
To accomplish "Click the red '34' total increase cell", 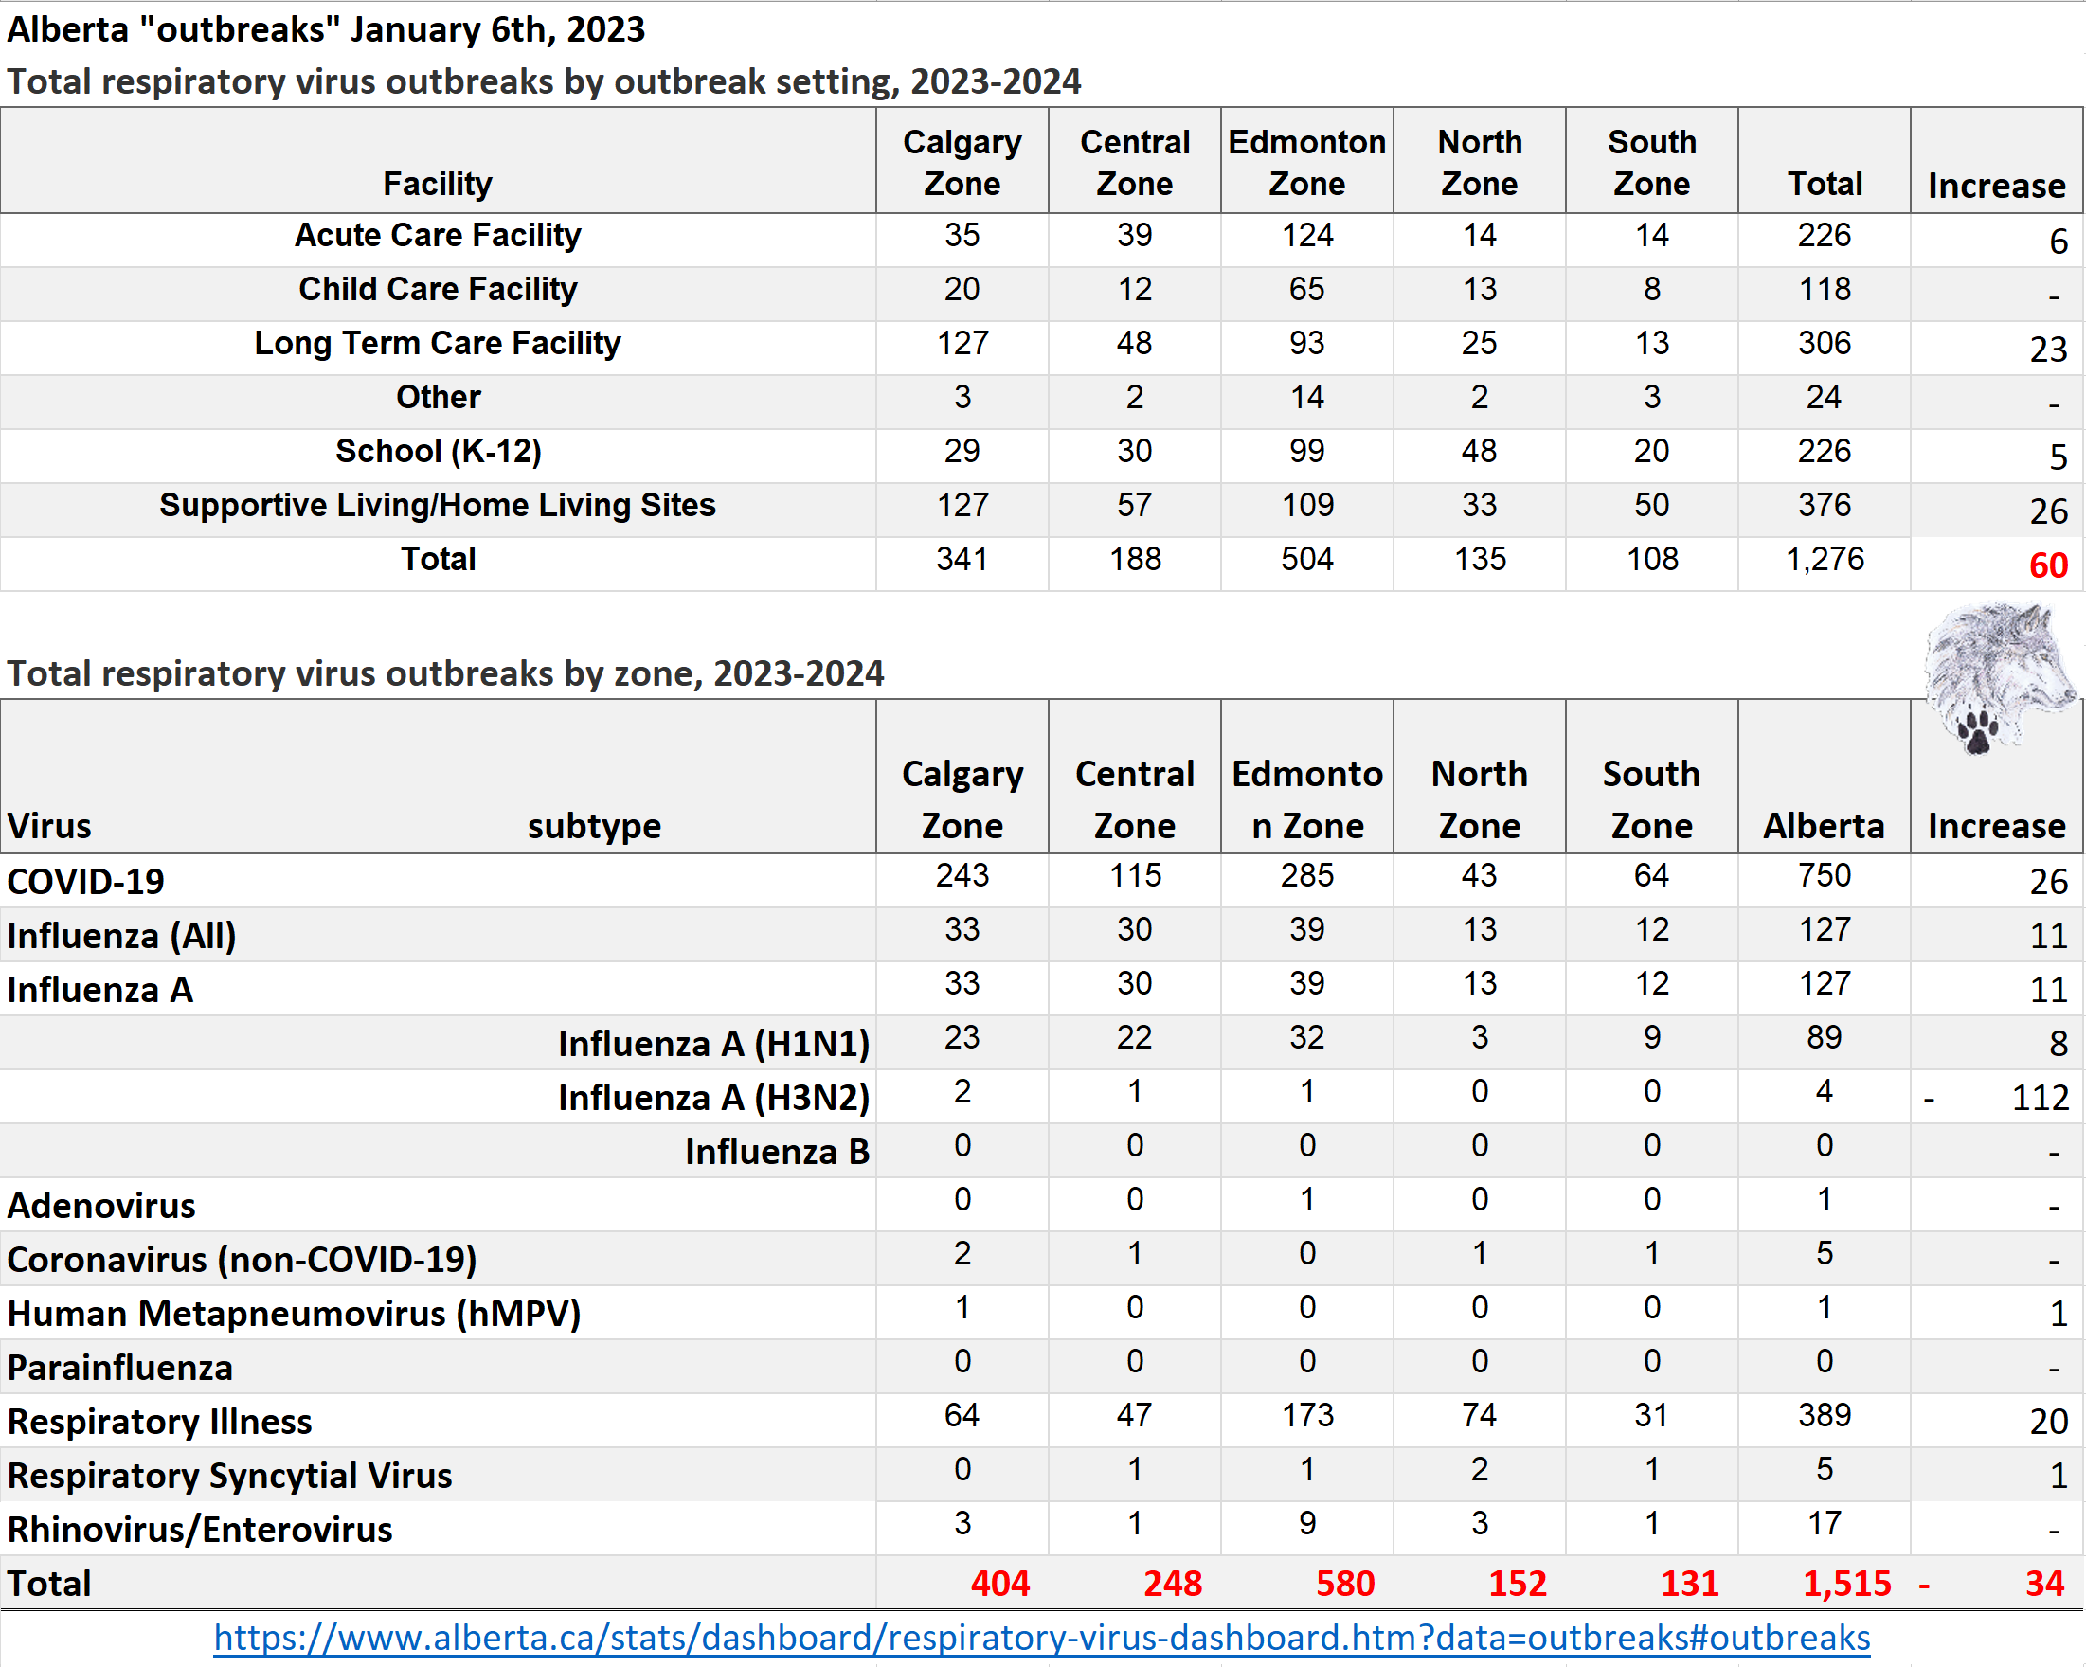I will pos(2045,1585).
